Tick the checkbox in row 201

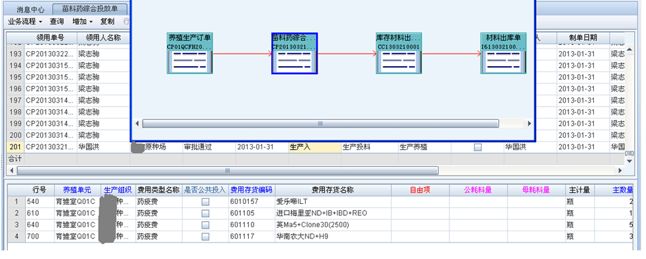477,147
